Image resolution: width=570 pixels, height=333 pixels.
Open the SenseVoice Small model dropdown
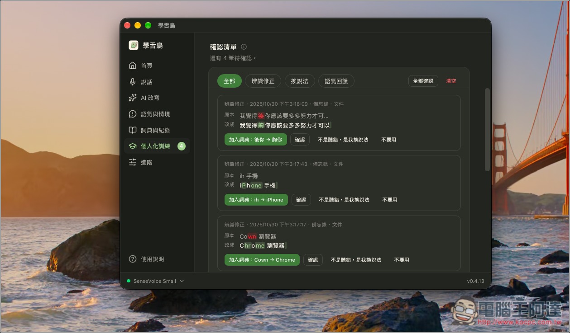(x=156, y=281)
